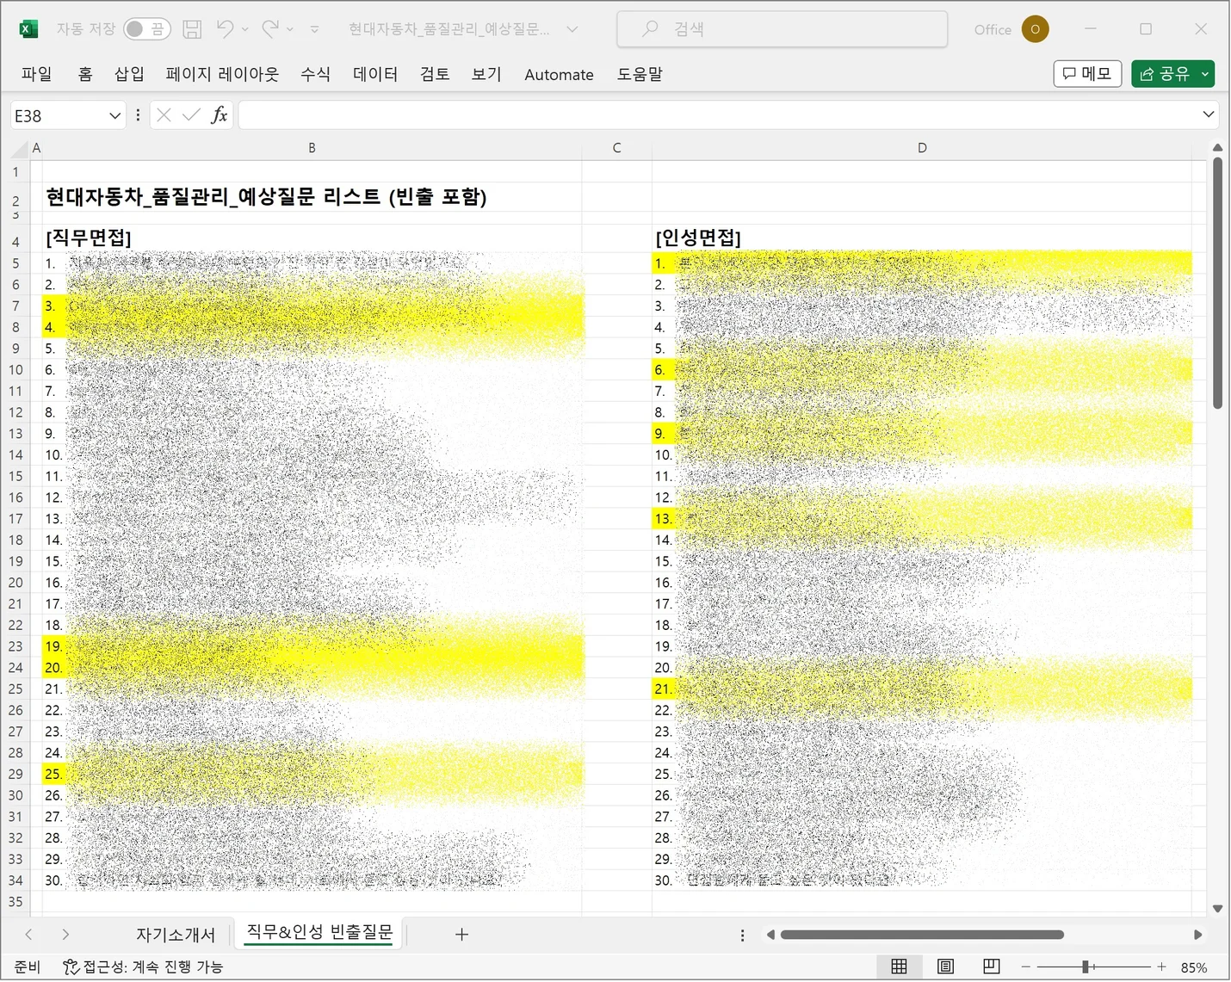The height and width of the screenshot is (982, 1231).
Task: Click highlighted item 19. in 직무면접 list
Action: pos(312,646)
